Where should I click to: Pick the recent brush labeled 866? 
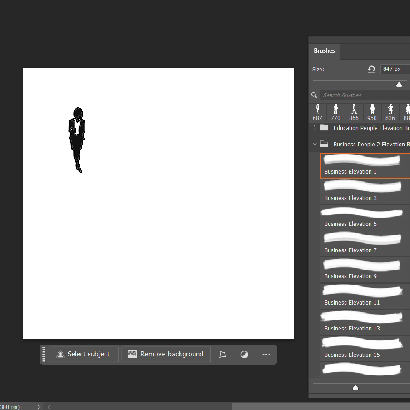[x=354, y=112]
